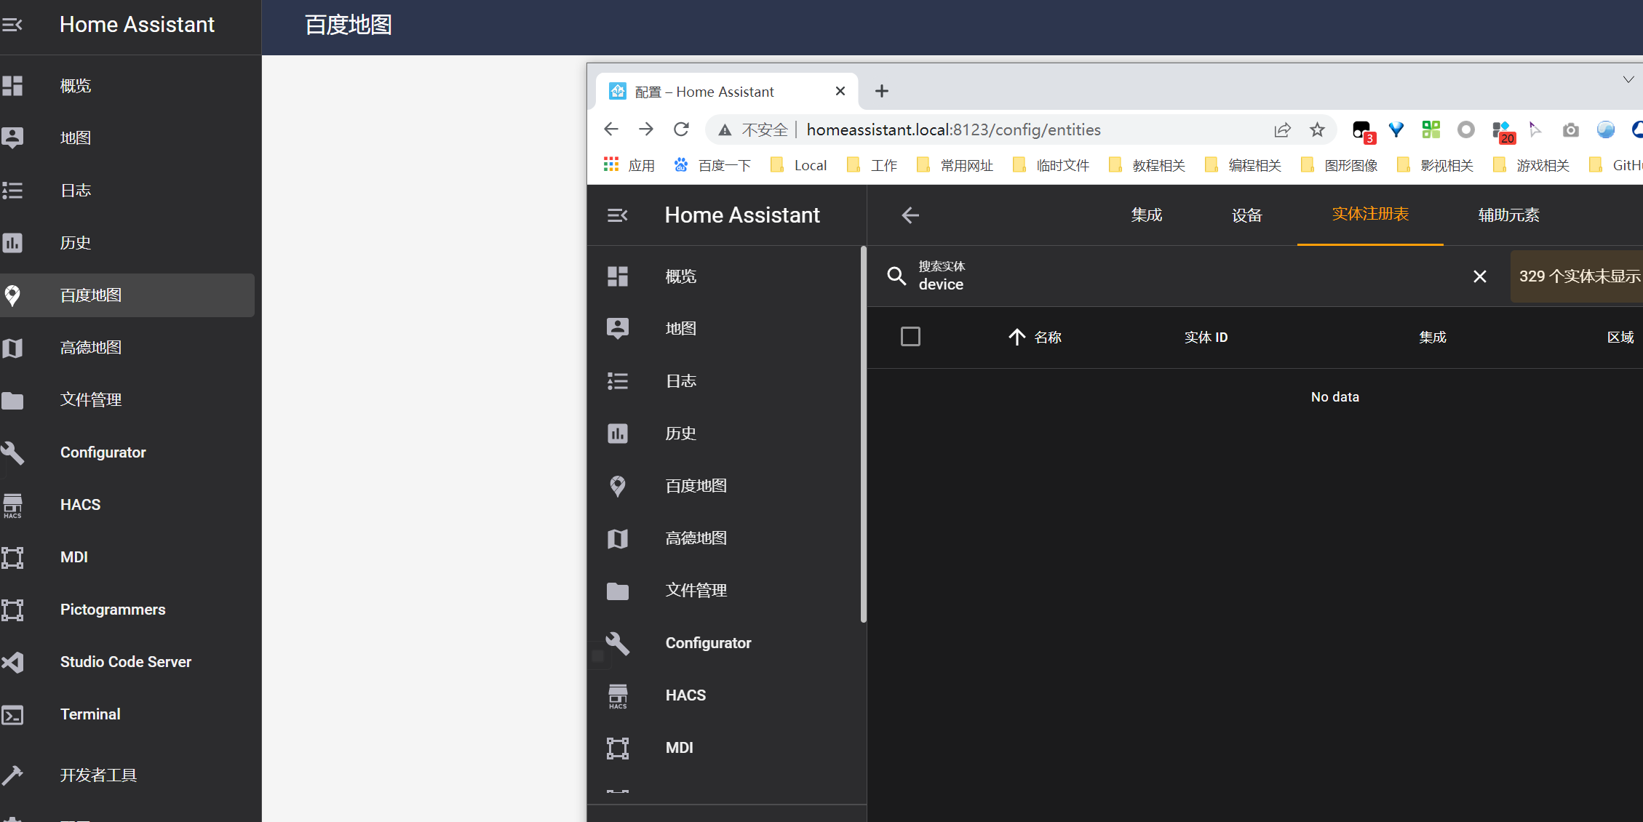The width and height of the screenshot is (1643, 822).
Task: Open 日志 in the inner browser sidebar
Action: click(x=724, y=381)
